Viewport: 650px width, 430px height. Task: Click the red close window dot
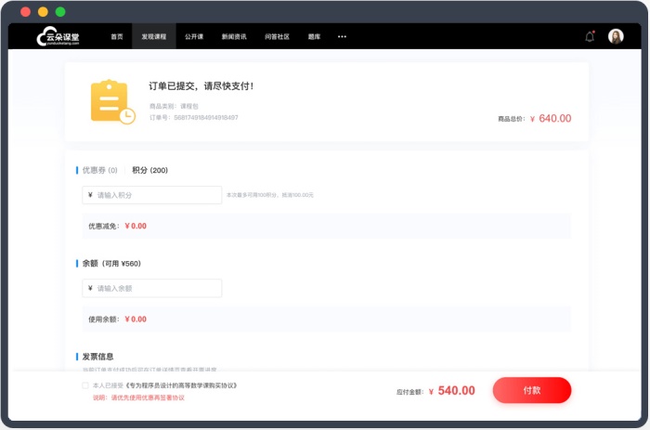coord(26,12)
